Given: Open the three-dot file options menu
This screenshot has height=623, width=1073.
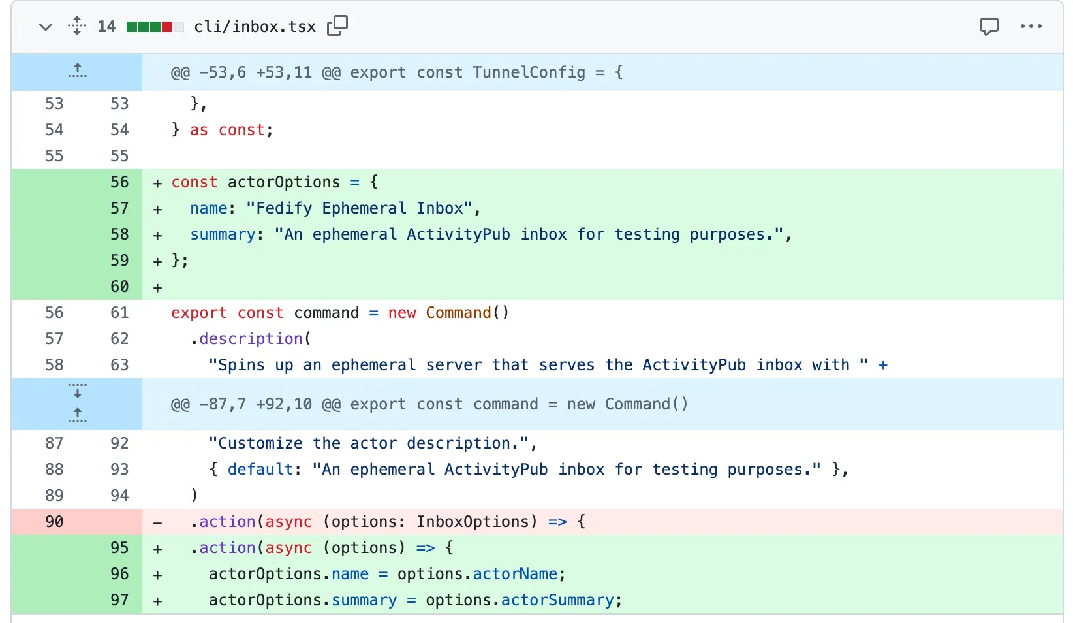Looking at the screenshot, I should click(x=1031, y=26).
